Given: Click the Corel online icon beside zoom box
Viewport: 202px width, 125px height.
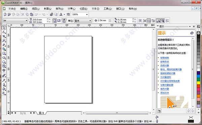Looking at the screenshot, I should click(x=68, y=14).
